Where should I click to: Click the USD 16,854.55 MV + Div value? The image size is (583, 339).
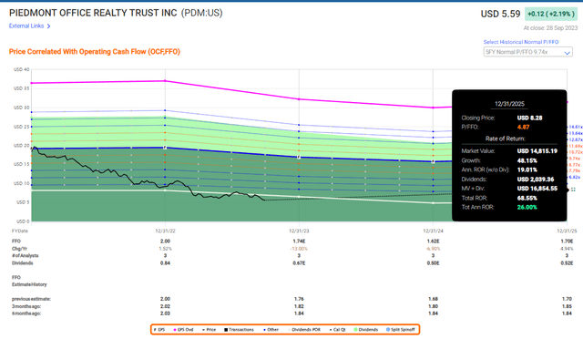(x=537, y=189)
